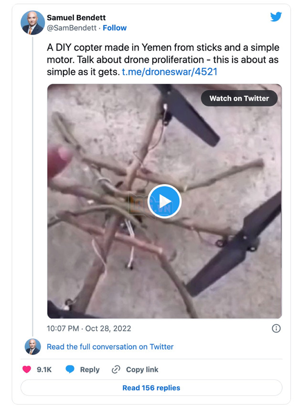Viewport: 301px width, 411px height.
Task: Click the Twitter bird logo
Action: tap(276, 17)
